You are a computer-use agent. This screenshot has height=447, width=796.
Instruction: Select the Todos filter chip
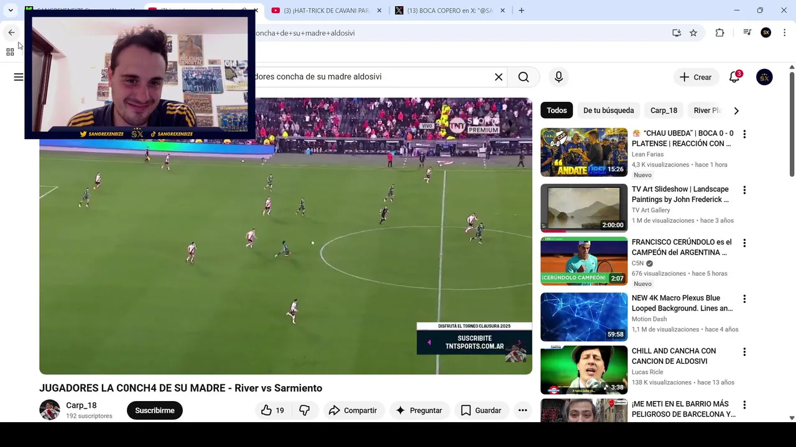(557, 111)
